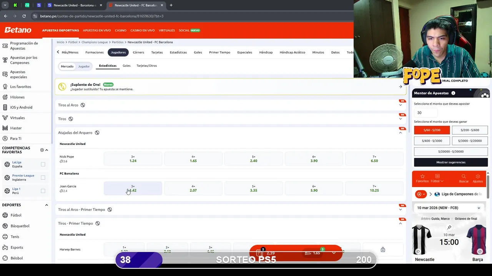Screen dimensions: 492x276
Task: Expand the Tiros section
Action: click(401, 119)
